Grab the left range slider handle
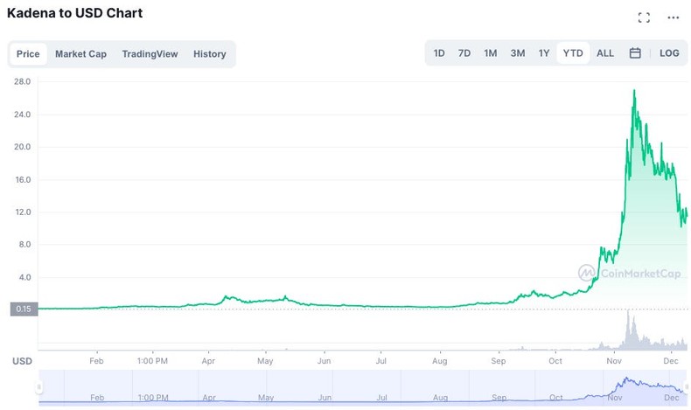The height and width of the screenshot is (410, 691). [x=39, y=386]
